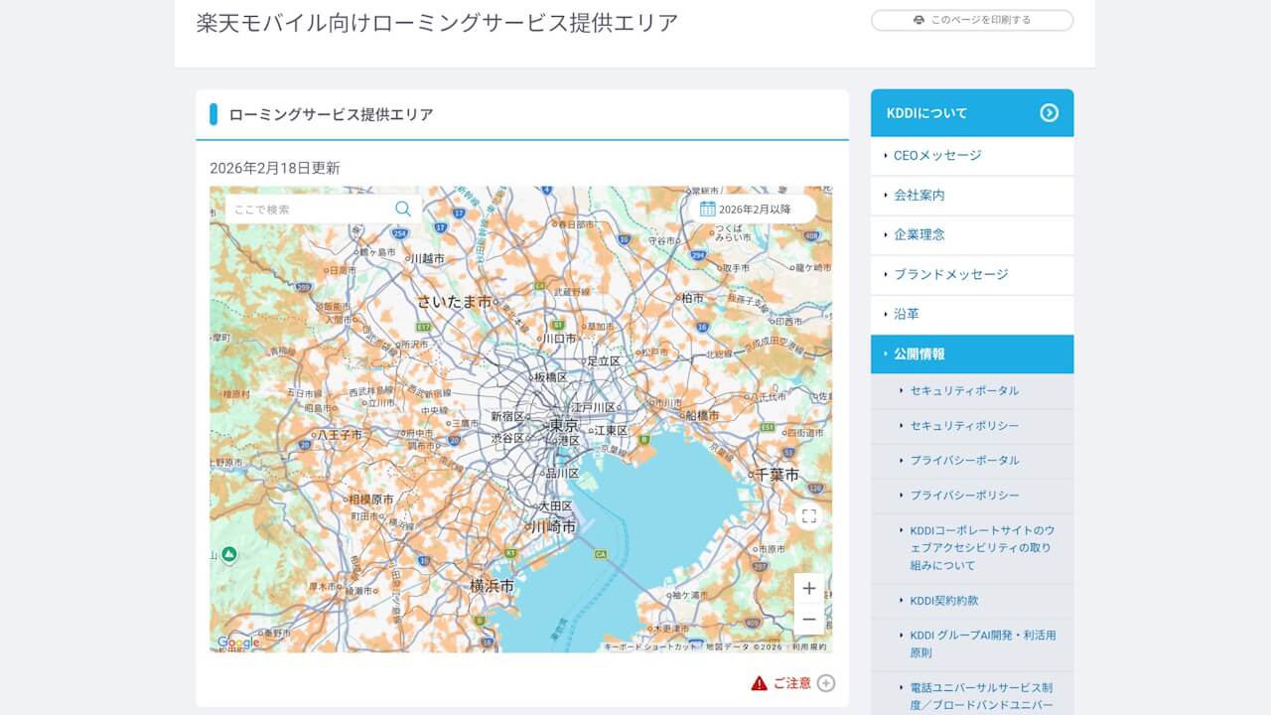Viewport: 1271px width, 715px height.
Task: Click the search magnifier icon on the map
Action: 402,209
